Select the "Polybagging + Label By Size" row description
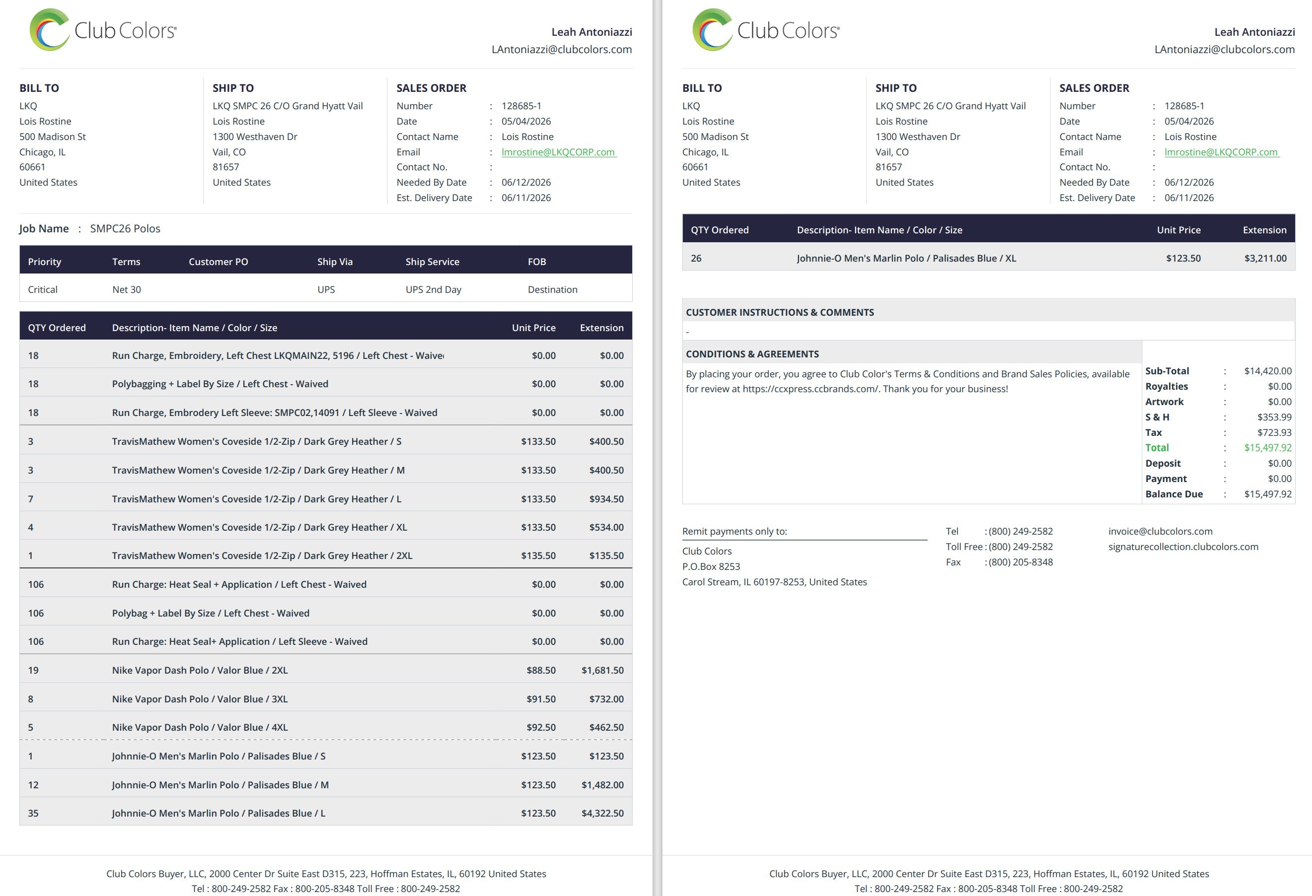 coord(220,384)
